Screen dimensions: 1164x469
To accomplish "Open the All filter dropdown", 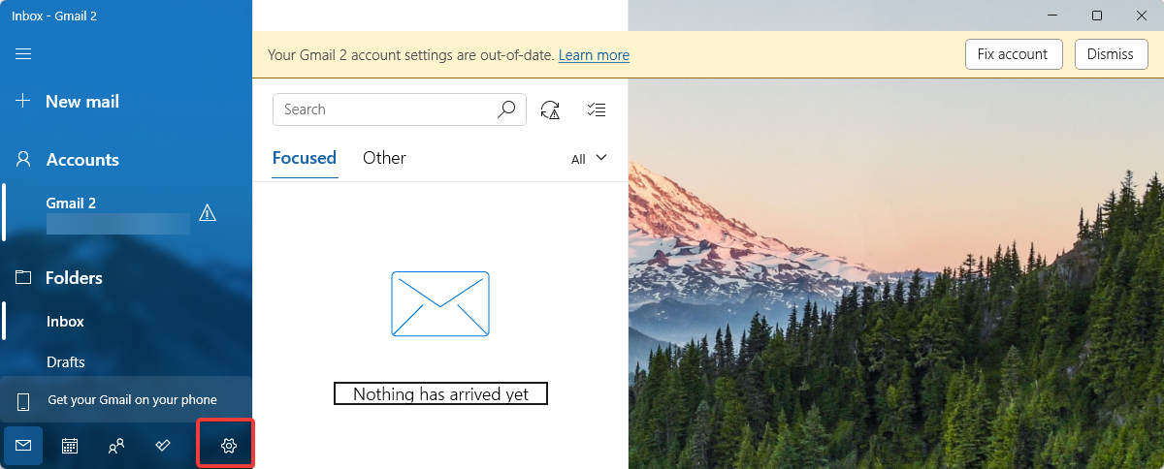I will 589,159.
